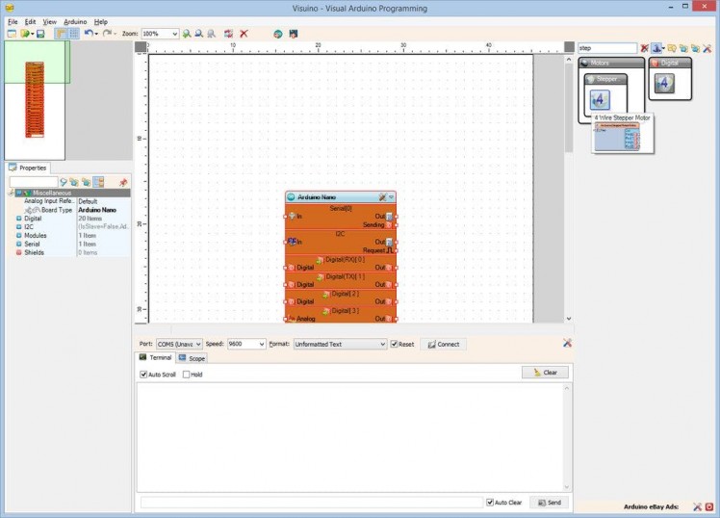Click tools icon on Arduino Nano header
Image resolution: width=720 pixels, height=518 pixels.
[382, 196]
